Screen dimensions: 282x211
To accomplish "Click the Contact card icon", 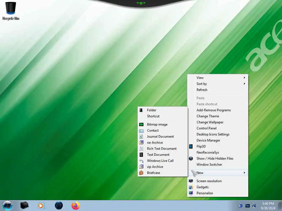I will [141, 131].
